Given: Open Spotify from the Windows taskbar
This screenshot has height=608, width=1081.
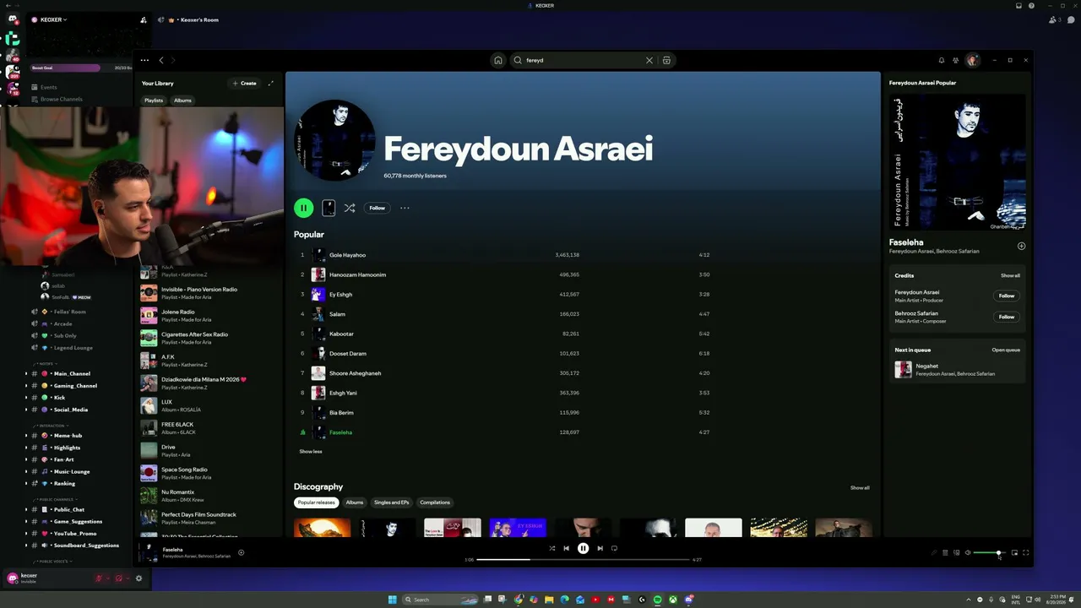Looking at the screenshot, I should tap(657, 600).
